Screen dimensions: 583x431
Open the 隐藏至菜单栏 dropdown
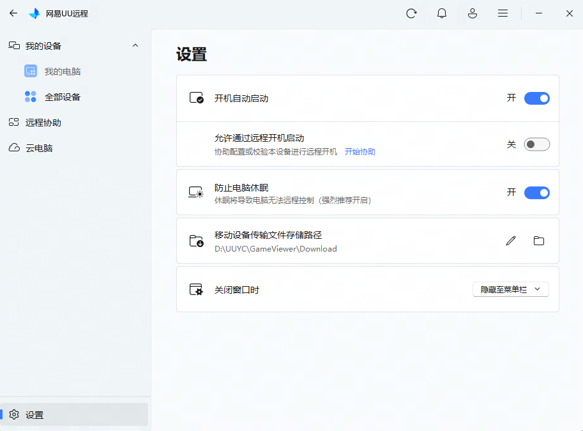[x=510, y=289]
